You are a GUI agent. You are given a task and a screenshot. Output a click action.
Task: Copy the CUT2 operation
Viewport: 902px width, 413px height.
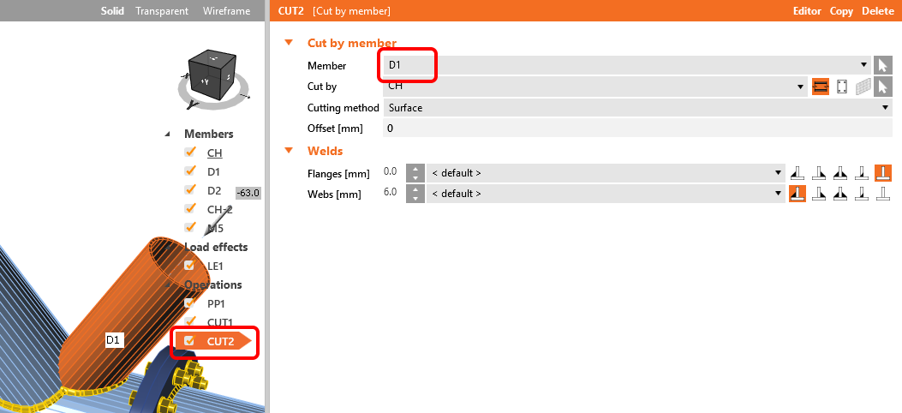click(841, 11)
